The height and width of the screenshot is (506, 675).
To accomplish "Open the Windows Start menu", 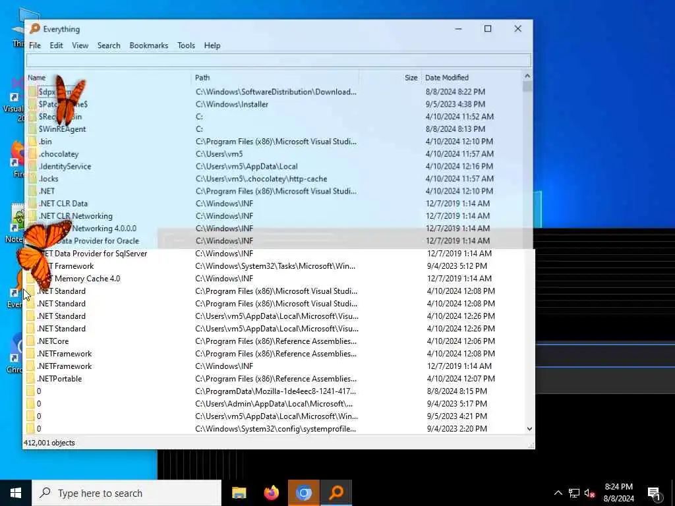I will point(16,493).
